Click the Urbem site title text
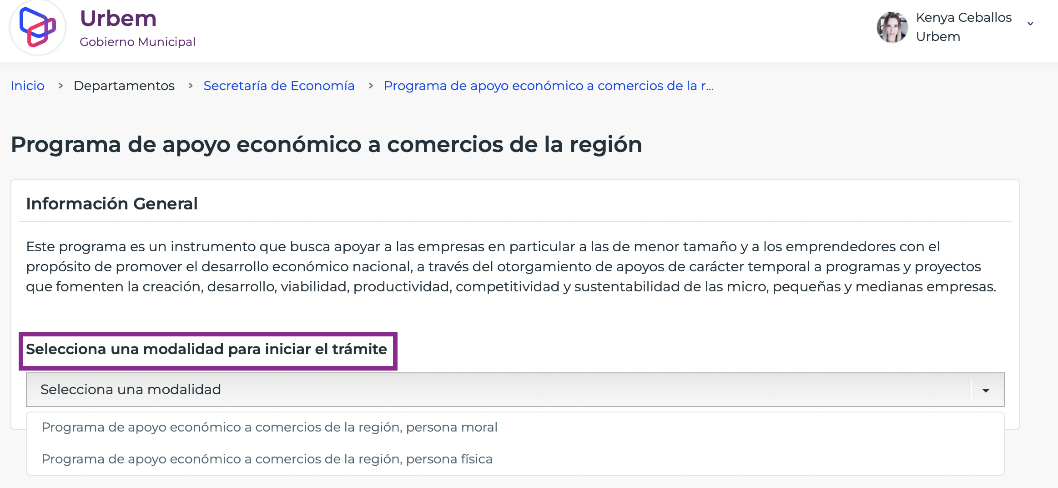The image size is (1058, 488). [x=118, y=19]
